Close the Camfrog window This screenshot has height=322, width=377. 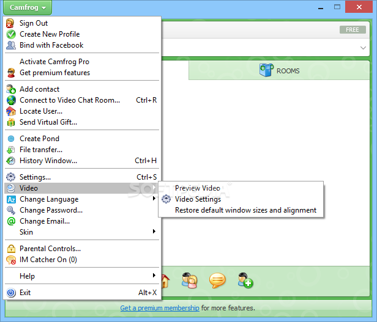[x=359, y=7]
